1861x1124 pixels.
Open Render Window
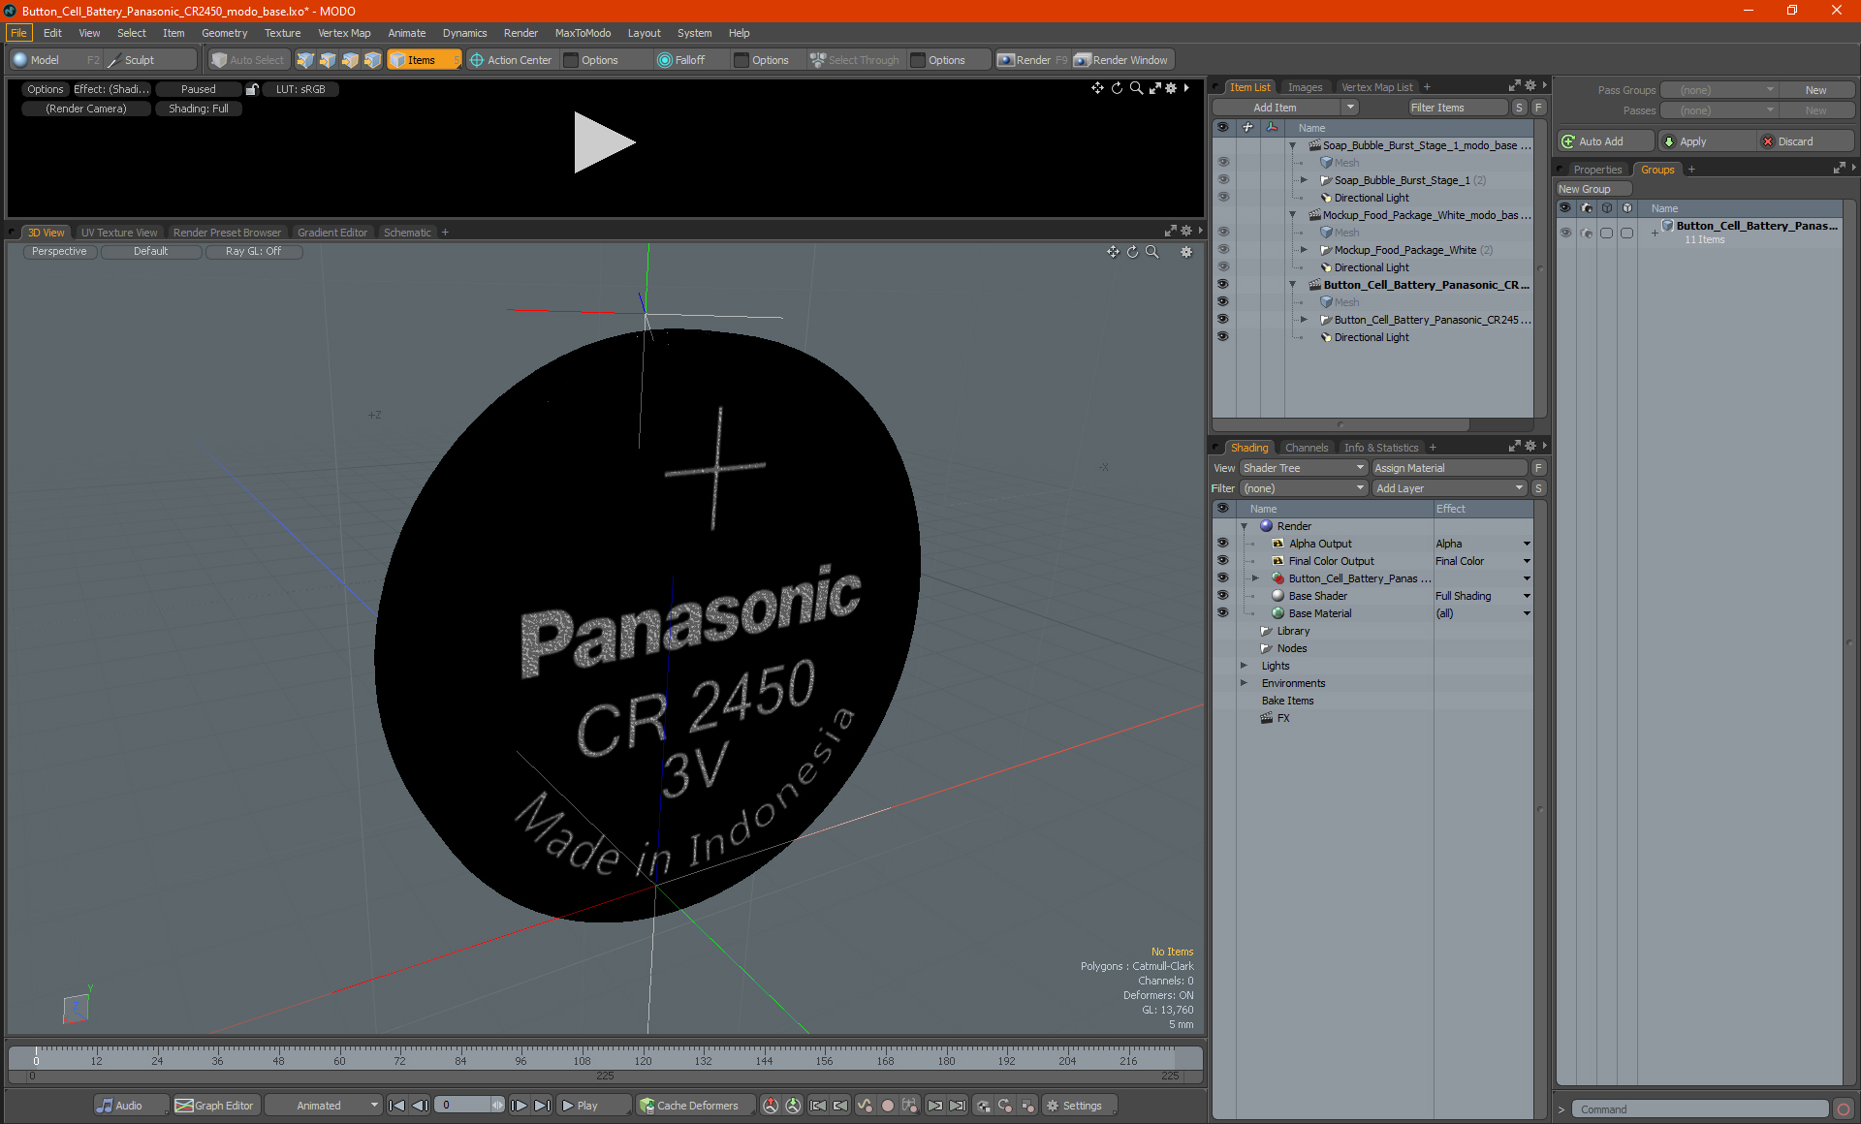pyautogui.click(x=1122, y=60)
